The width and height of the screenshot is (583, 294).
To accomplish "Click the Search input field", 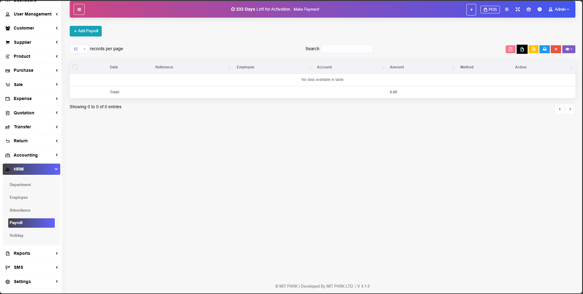I will (x=347, y=49).
